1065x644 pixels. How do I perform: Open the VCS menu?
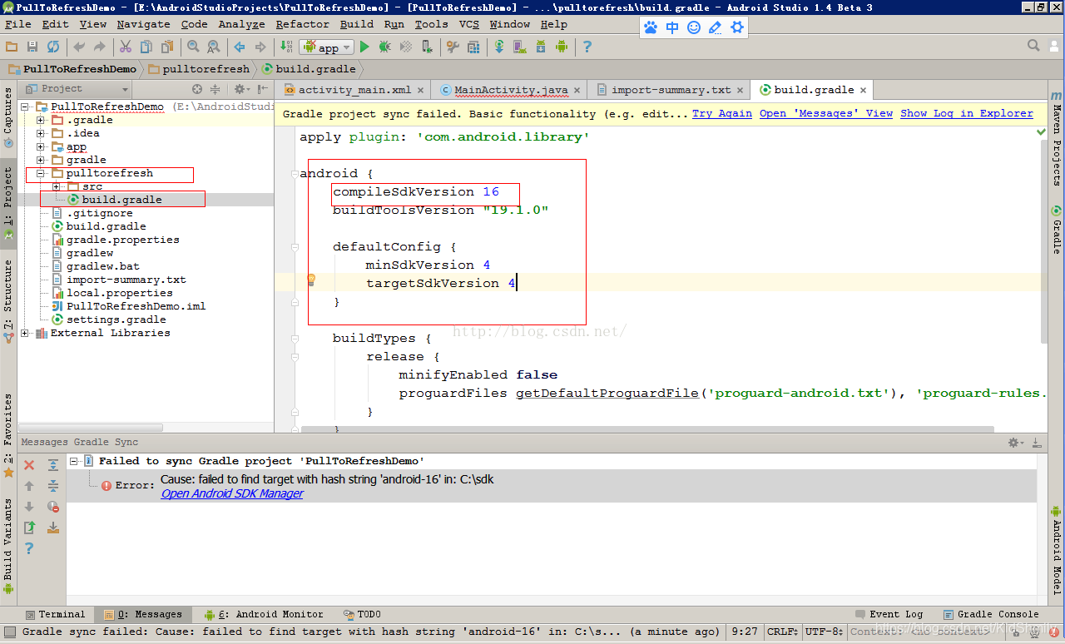(x=469, y=24)
